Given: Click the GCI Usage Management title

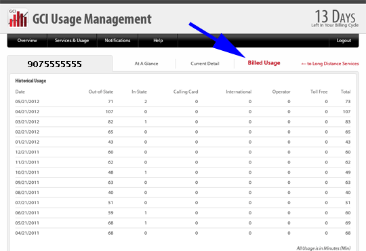Looking at the screenshot, I should point(92,19).
